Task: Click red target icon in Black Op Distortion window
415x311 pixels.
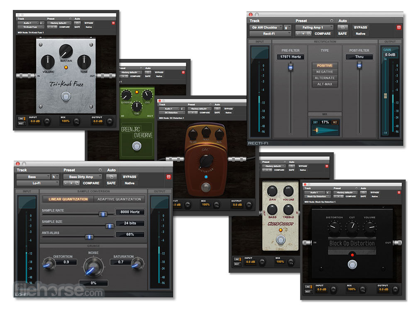Action: pos(399,192)
